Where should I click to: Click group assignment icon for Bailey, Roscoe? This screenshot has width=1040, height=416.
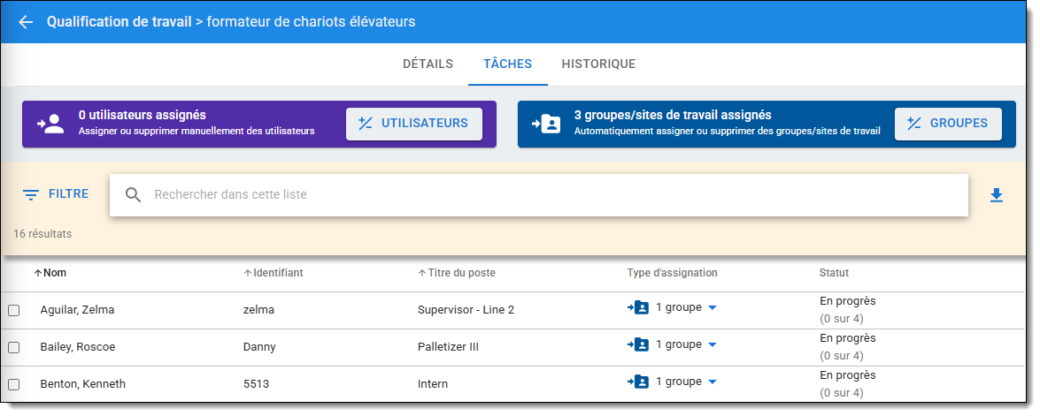point(638,344)
